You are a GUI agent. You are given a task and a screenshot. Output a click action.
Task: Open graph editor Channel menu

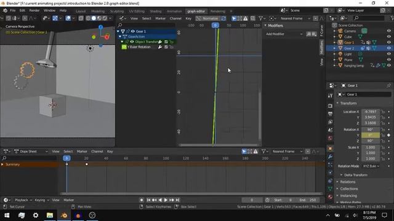point(175,18)
